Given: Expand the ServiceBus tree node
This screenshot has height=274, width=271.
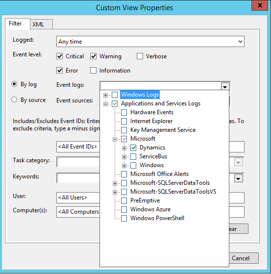Looking at the screenshot, I should [124, 157].
